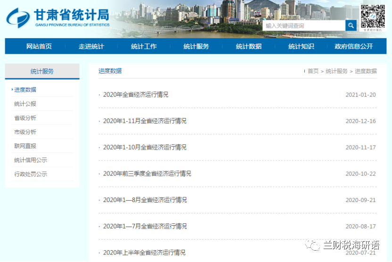Open the 2020年全省经济运行情况 article
Viewport: 392px width, 262px height.
pos(135,94)
